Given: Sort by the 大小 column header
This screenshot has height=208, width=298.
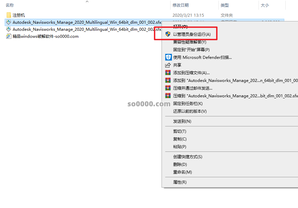Looking at the screenshot, I should point(265,5).
